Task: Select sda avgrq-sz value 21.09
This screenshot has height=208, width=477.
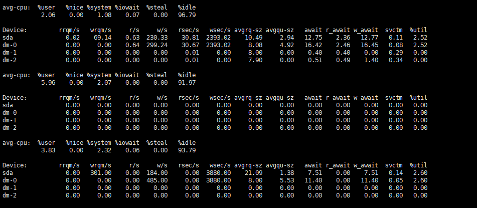Action: [x=253, y=173]
